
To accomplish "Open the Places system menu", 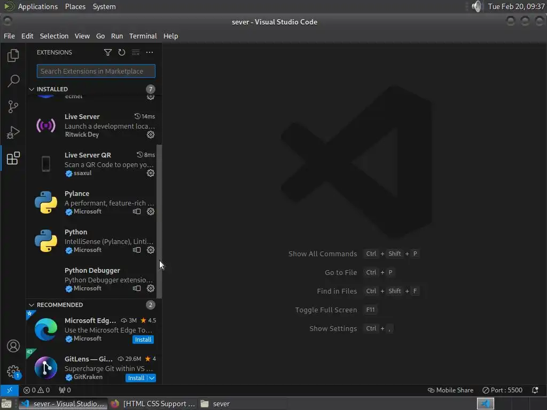I will click(75, 6).
